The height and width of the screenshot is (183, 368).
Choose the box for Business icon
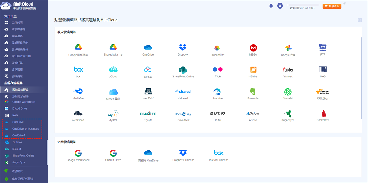pyautogui.click(x=219, y=153)
